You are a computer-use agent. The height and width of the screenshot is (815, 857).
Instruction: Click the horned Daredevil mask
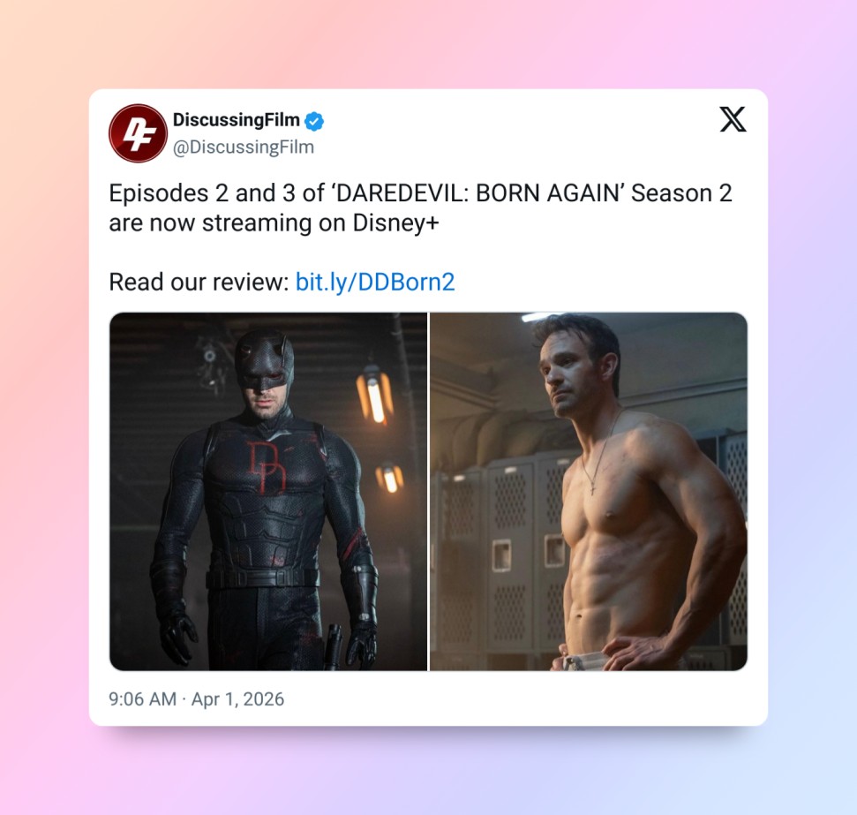[264, 359]
